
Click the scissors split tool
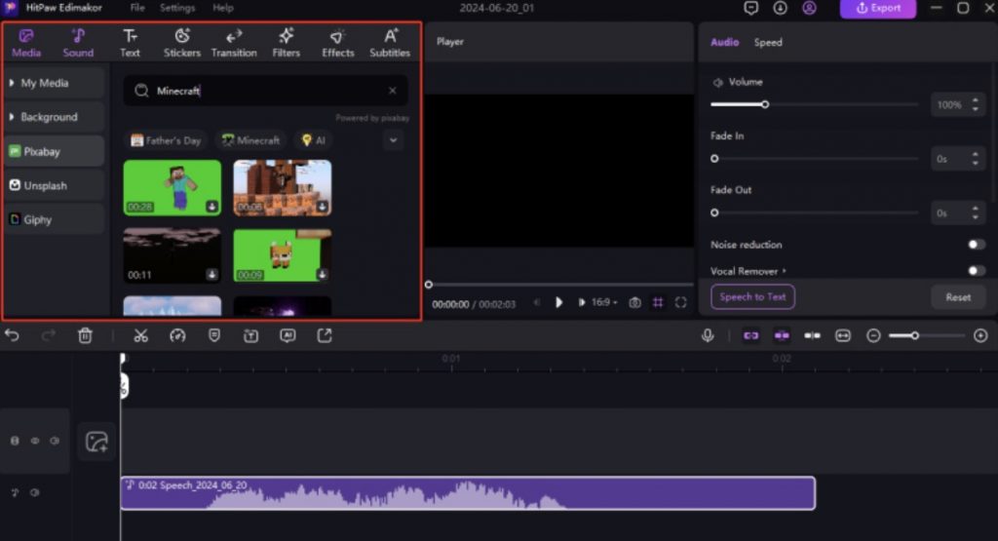pyautogui.click(x=140, y=335)
